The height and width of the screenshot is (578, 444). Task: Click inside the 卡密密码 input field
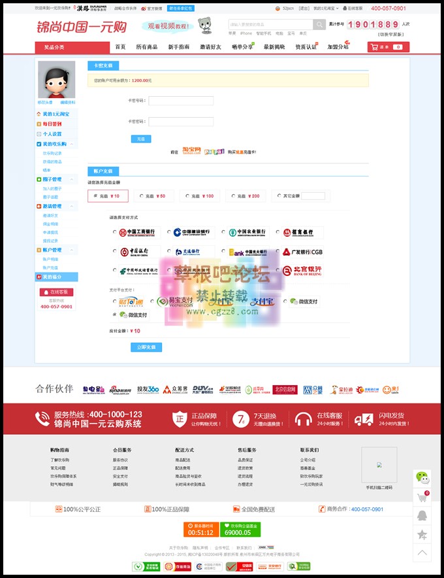(x=181, y=122)
